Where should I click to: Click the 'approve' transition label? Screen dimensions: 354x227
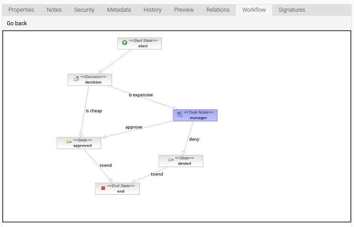134,127
